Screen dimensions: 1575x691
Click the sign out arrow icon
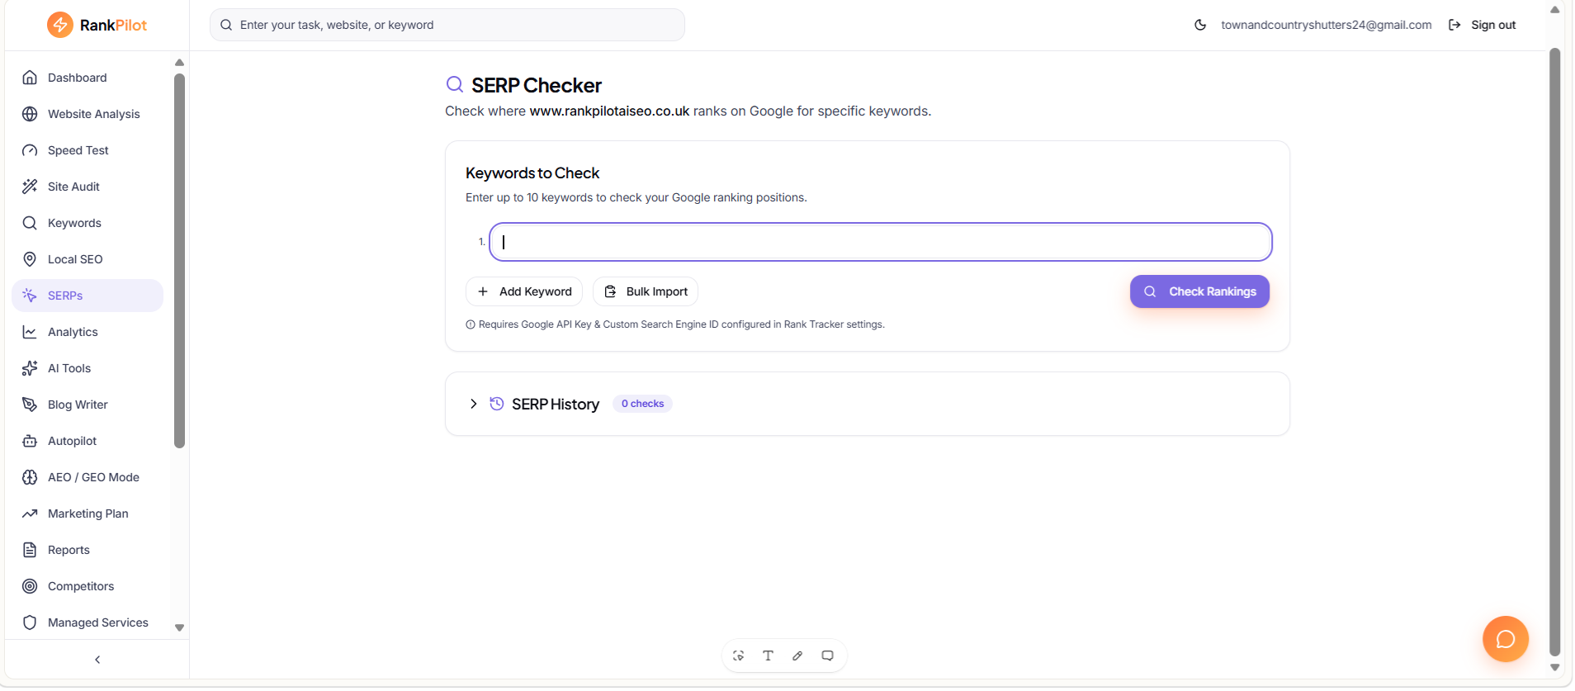[x=1454, y=25]
